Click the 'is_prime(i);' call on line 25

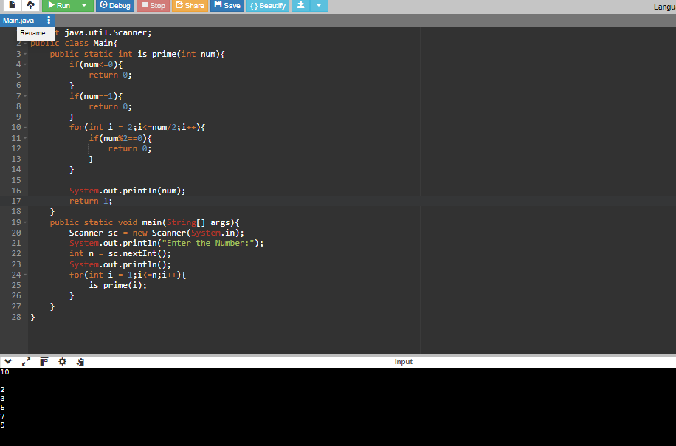click(117, 285)
